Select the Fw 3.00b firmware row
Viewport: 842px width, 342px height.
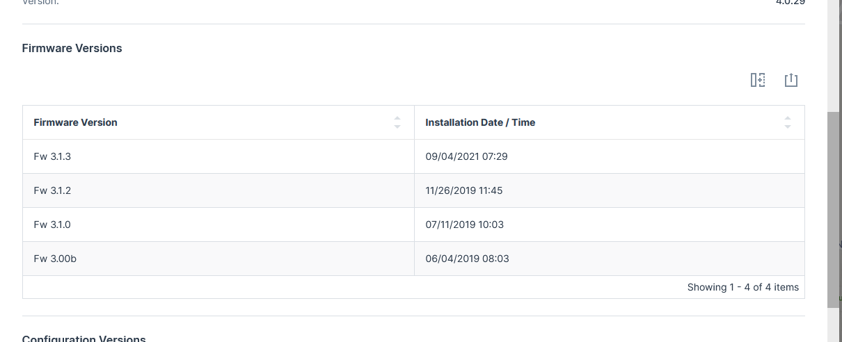click(x=55, y=259)
